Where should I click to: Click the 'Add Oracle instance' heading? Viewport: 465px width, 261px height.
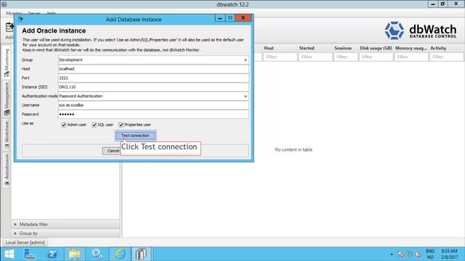point(54,30)
